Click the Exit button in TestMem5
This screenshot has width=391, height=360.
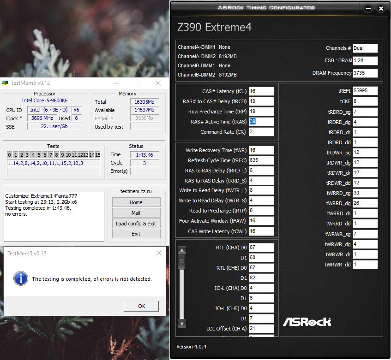[136, 234]
